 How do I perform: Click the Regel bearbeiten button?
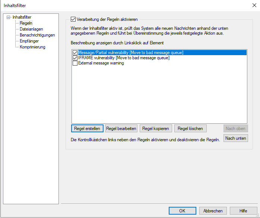pos(121,129)
